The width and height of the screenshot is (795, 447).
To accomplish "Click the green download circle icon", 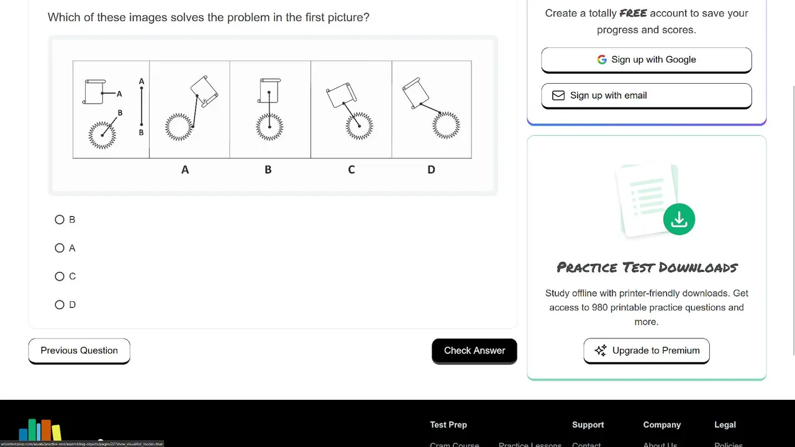I will 679,219.
